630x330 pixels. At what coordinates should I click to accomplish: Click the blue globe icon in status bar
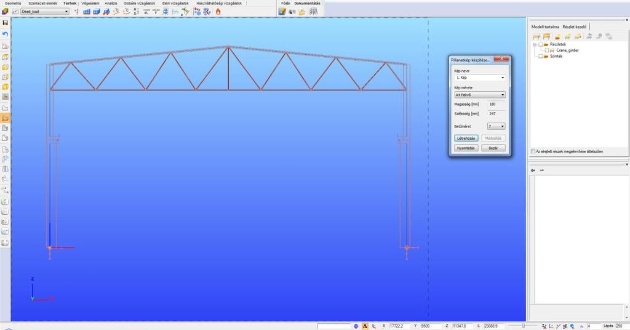pyautogui.click(x=356, y=326)
